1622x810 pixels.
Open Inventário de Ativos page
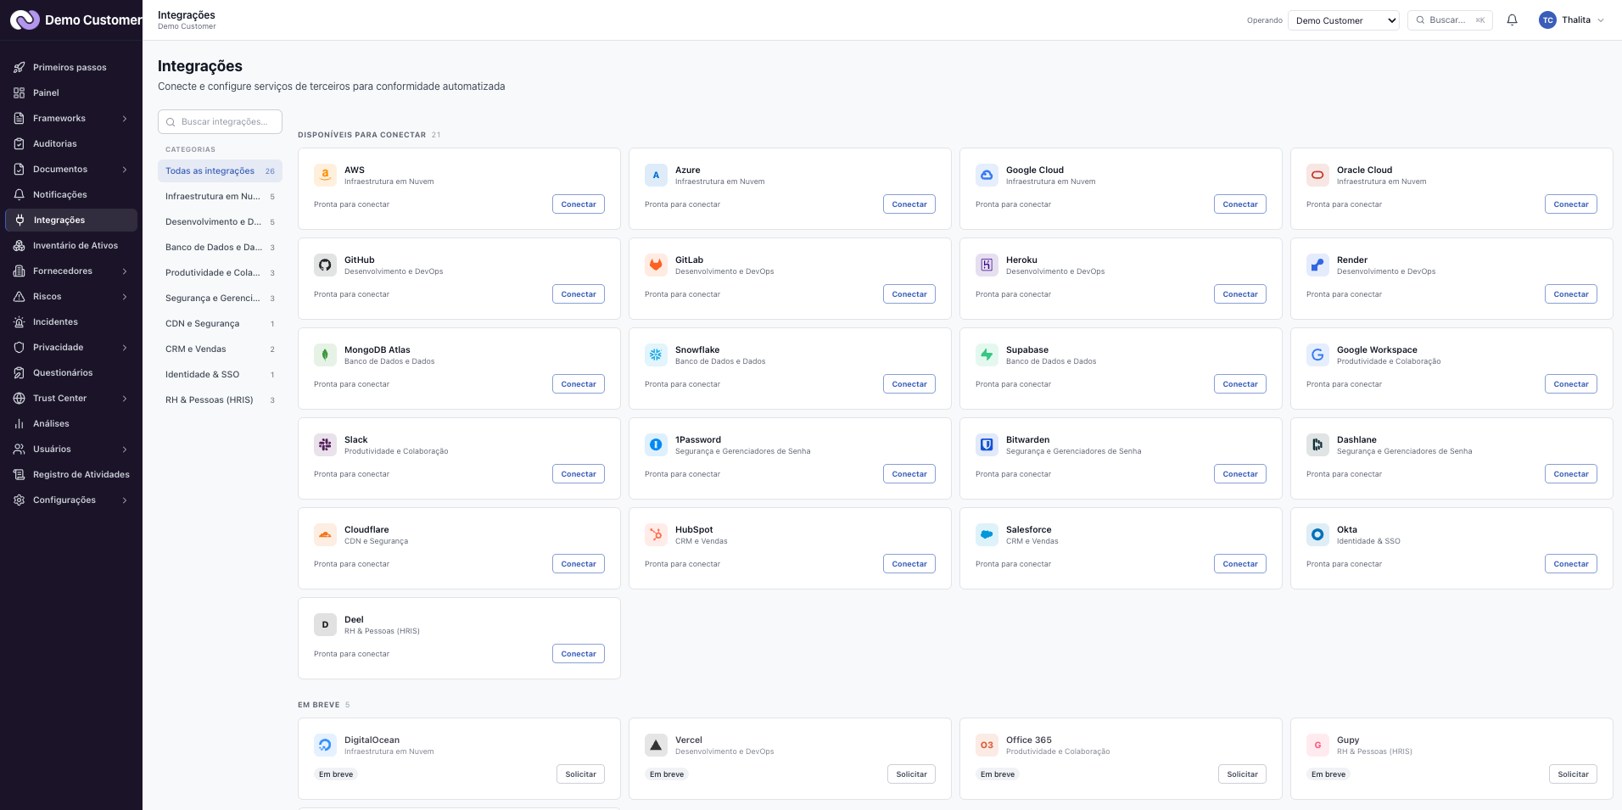point(71,246)
